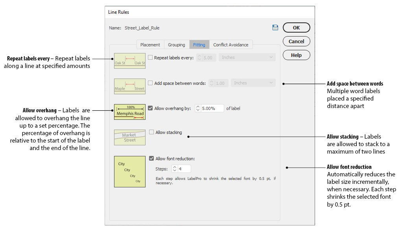Open the Conflict Avoidance tab
The image size is (400, 229).
tap(230, 45)
